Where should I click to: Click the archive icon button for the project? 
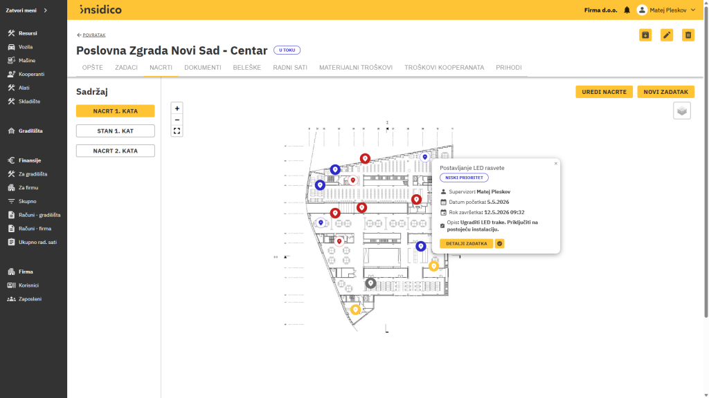point(645,35)
